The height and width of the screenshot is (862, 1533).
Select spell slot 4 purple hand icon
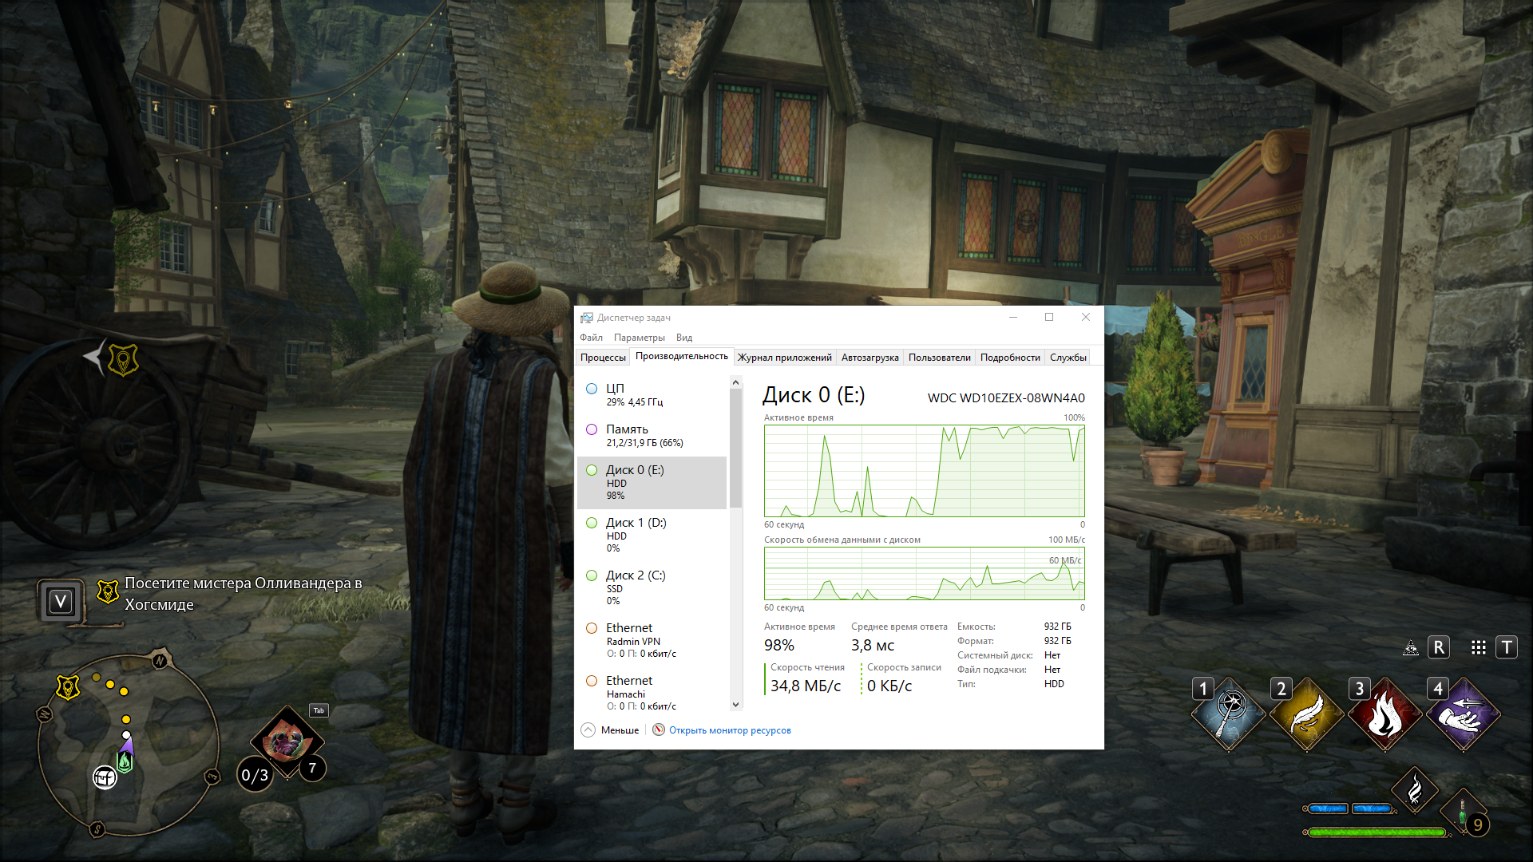(x=1464, y=715)
